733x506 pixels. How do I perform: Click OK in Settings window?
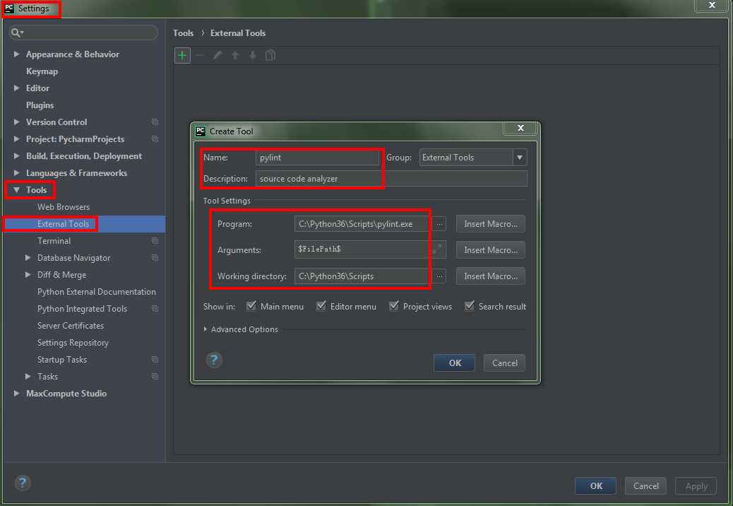click(x=595, y=486)
